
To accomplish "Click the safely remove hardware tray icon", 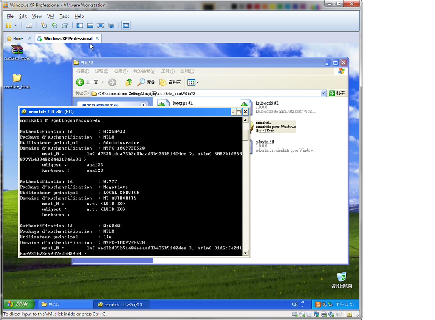I will point(330,304).
